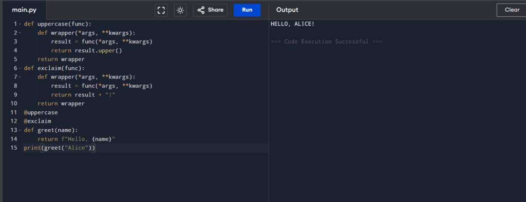Viewport: 526px width, 202px height.
Task: Click the print(greet("Alice")) line
Action: pyautogui.click(x=60, y=148)
